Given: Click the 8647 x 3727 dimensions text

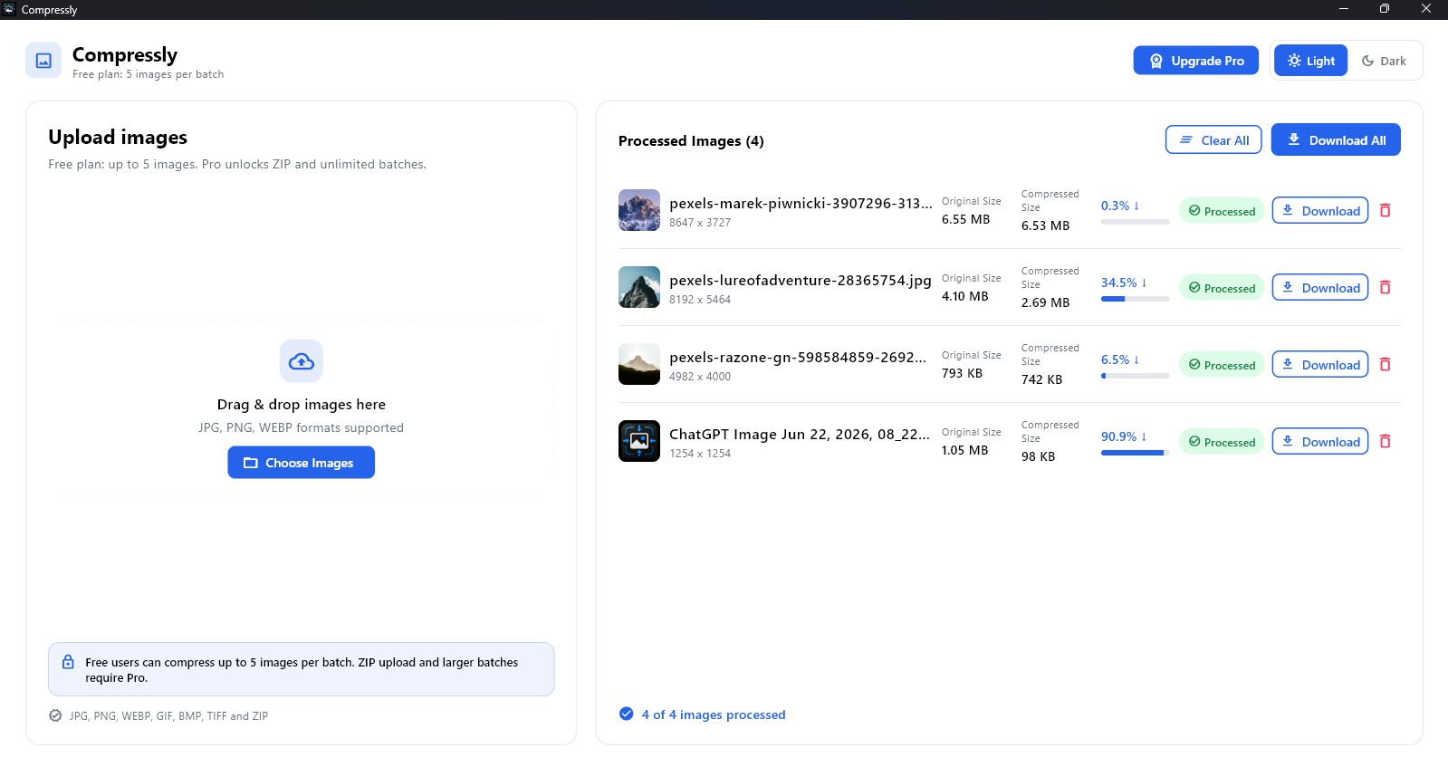Looking at the screenshot, I should pyautogui.click(x=700, y=223).
